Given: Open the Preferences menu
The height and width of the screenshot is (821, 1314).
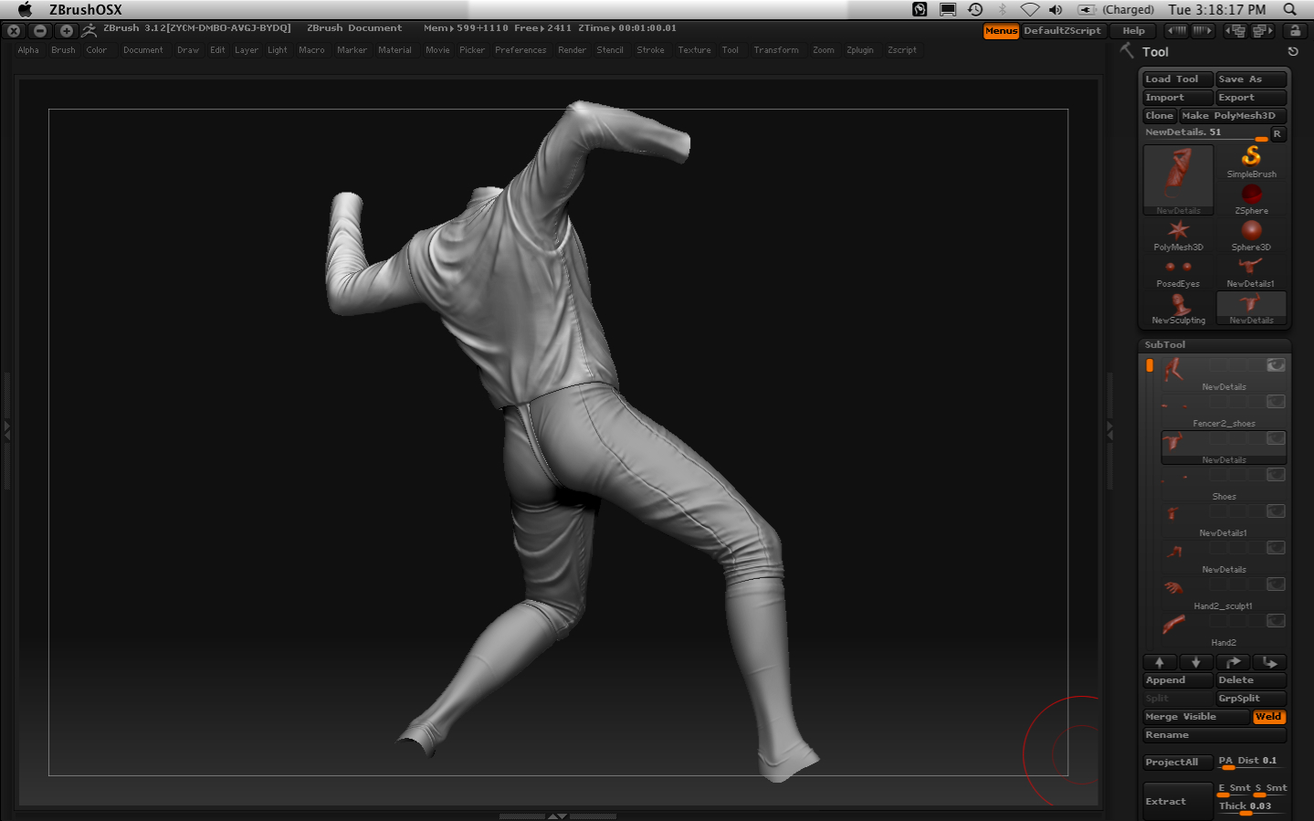Looking at the screenshot, I should [x=520, y=50].
